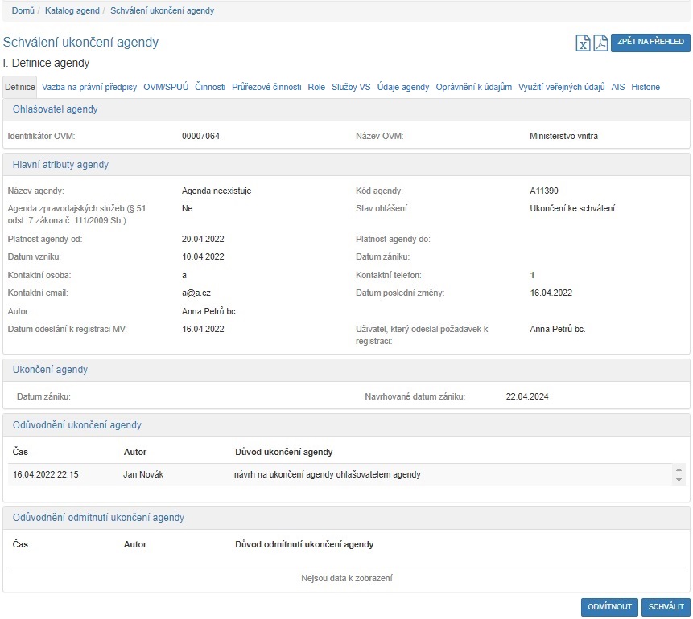Open the OVM/SPUÚ tab
Image resolution: width=693 pixels, height=619 pixels.
pyautogui.click(x=166, y=87)
